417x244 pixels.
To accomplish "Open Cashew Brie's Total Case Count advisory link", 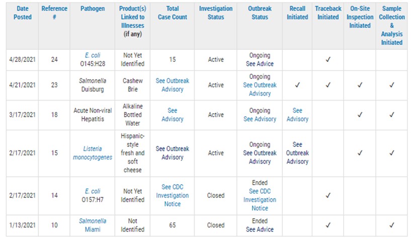I will (172, 85).
